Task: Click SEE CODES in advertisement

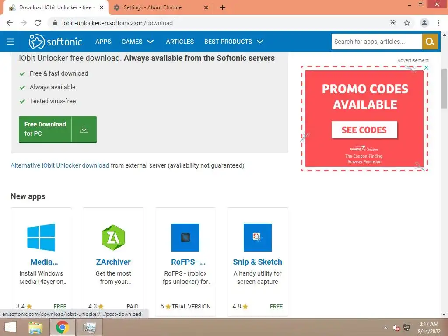Action: 364,130
